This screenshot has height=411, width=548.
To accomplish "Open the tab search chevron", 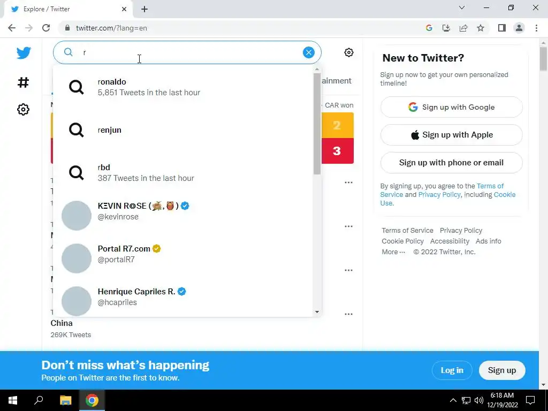I will [x=462, y=7].
